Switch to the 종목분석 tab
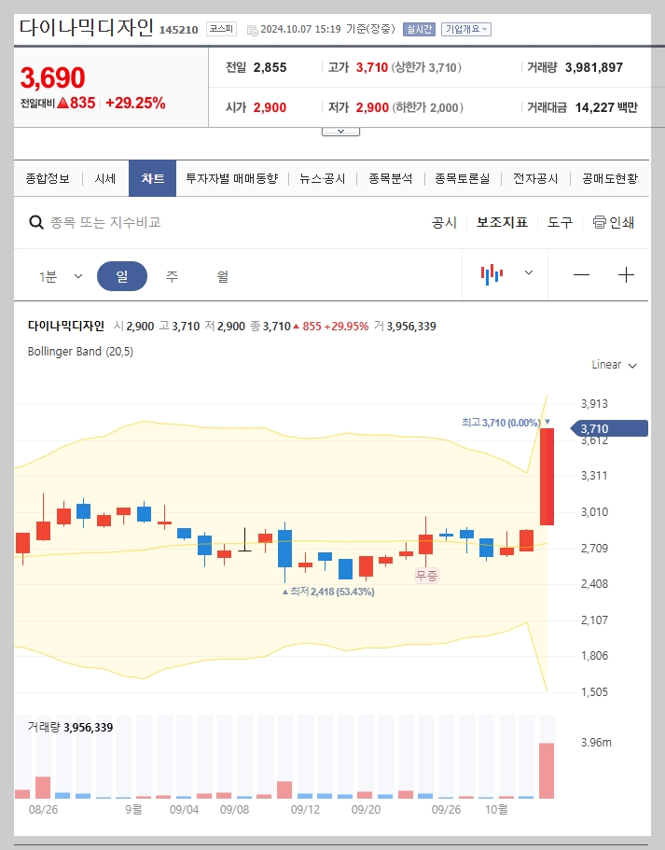 [x=389, y=177]
